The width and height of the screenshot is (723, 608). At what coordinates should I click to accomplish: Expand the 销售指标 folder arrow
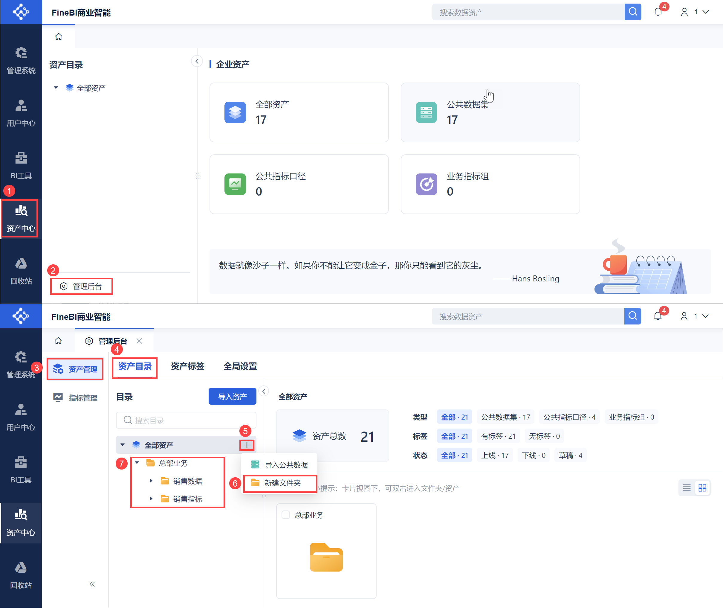click(151, 499)
